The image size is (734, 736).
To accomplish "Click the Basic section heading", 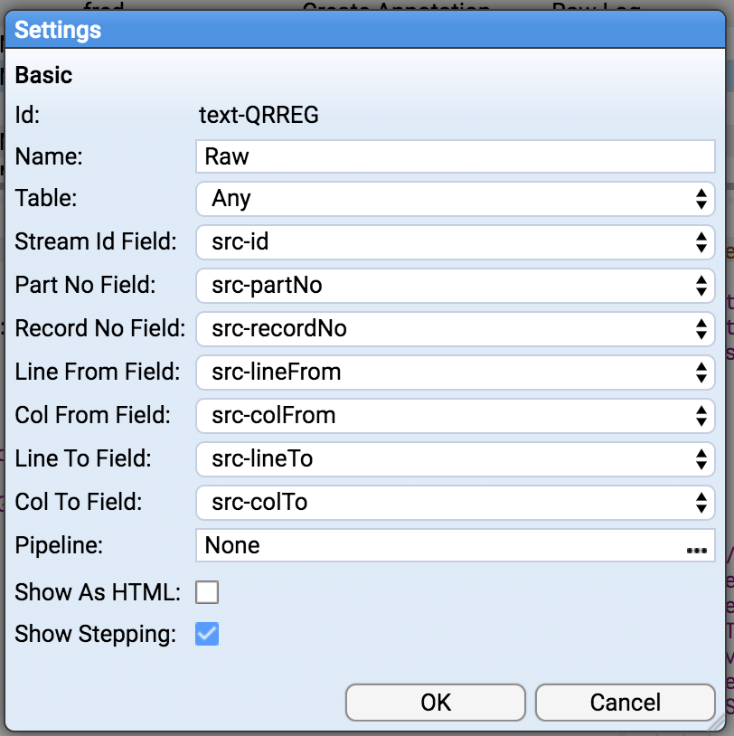I will pyautogui.click(x=43, y=75).
